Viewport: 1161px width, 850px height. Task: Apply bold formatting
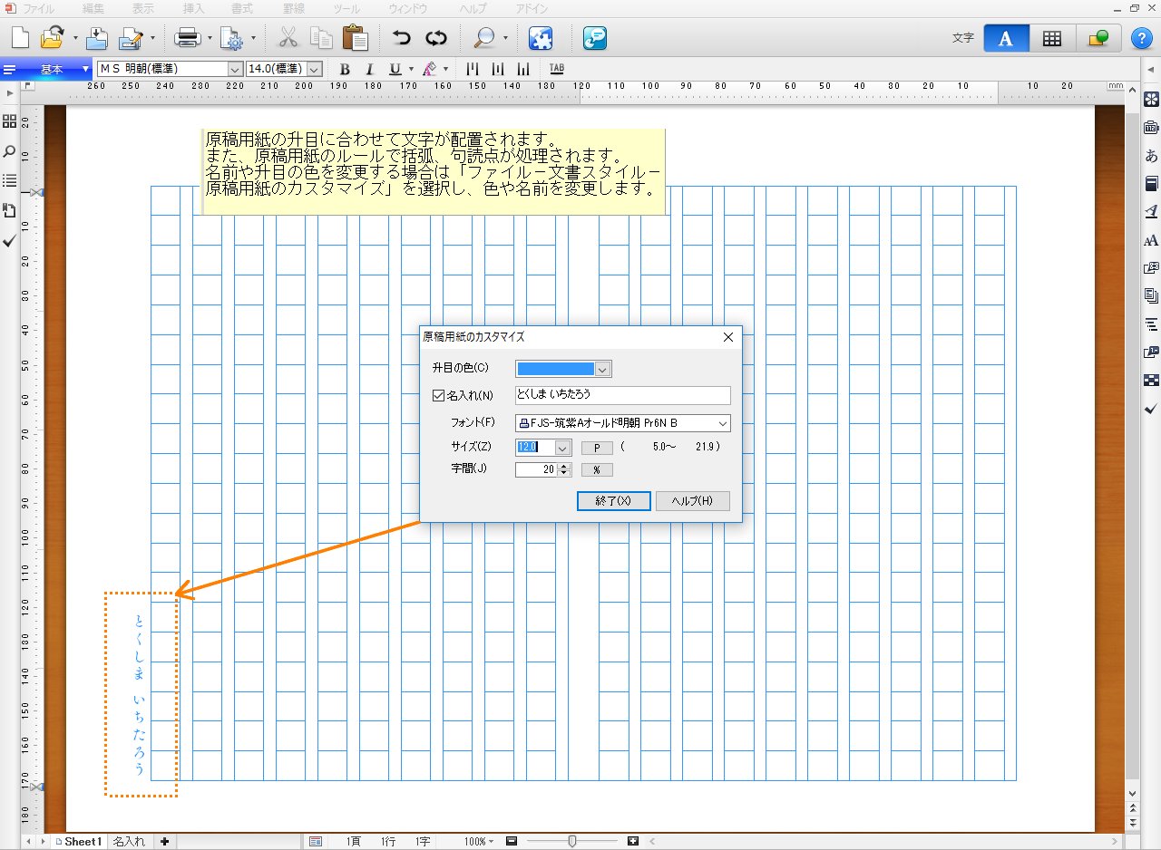pos(345,69)
